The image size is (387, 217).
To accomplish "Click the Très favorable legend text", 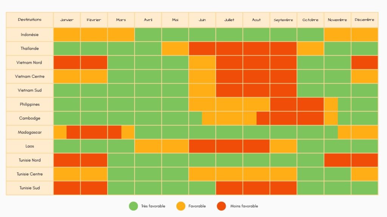I will [153, 206].
